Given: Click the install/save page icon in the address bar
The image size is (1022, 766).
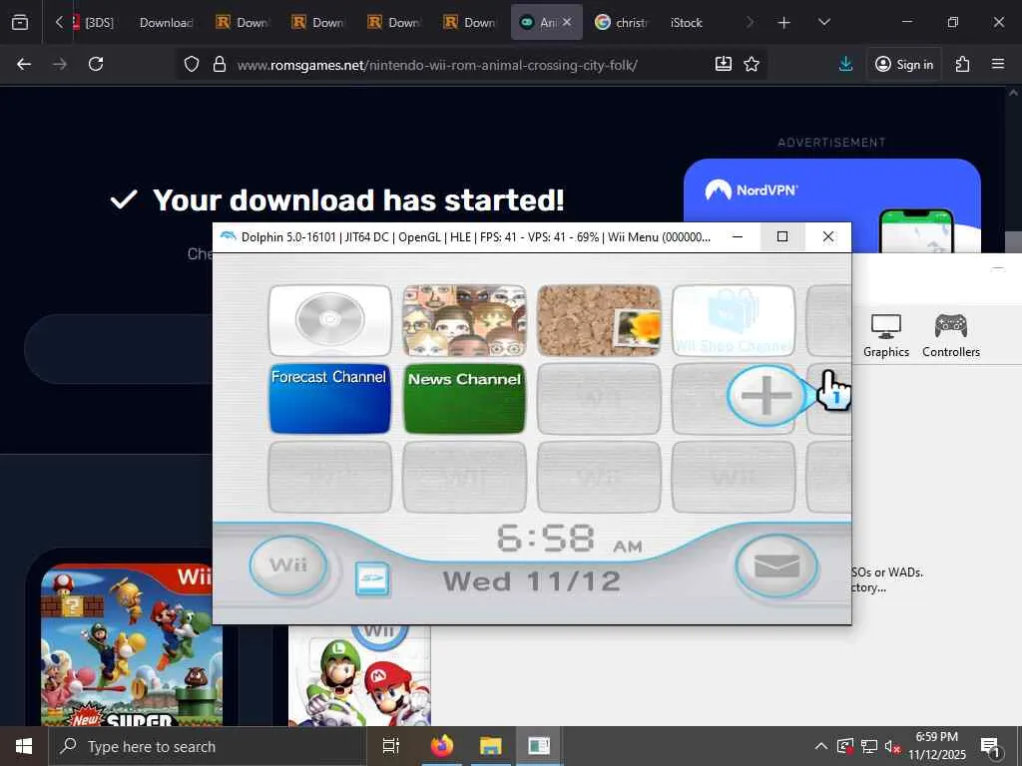Looking at the screenshot, I should [724, 64].
